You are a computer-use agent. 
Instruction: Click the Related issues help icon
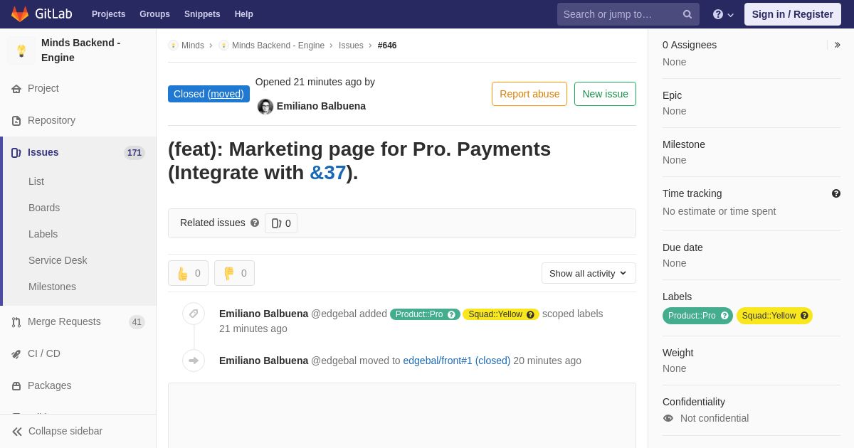[255, 223]
